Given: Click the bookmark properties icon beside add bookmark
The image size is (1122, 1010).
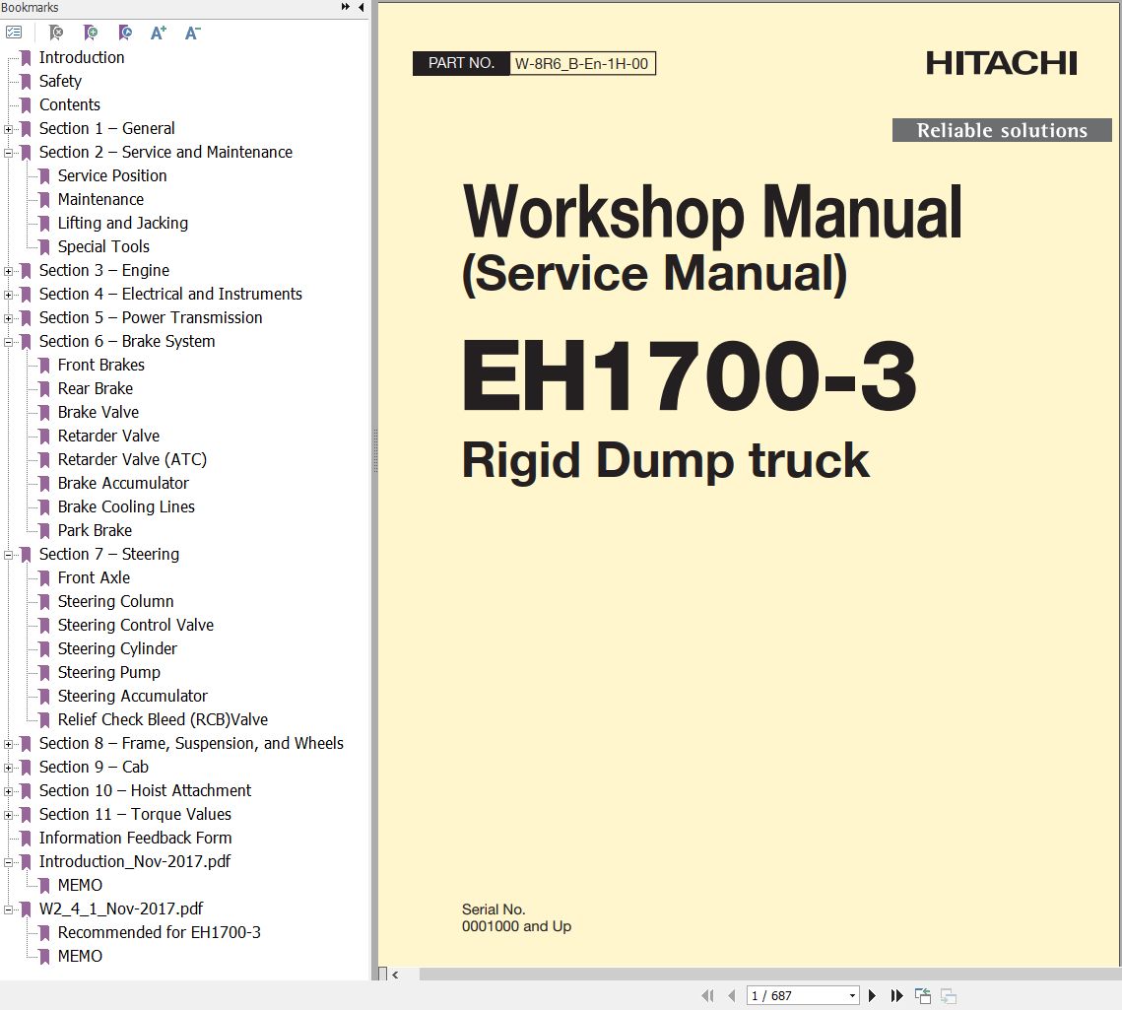Looking at the screenshot, I should point(125,33).
